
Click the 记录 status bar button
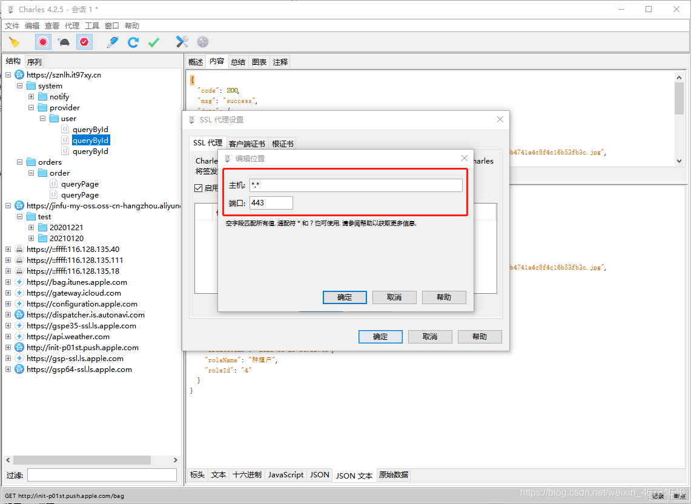[x=658, y=496]
